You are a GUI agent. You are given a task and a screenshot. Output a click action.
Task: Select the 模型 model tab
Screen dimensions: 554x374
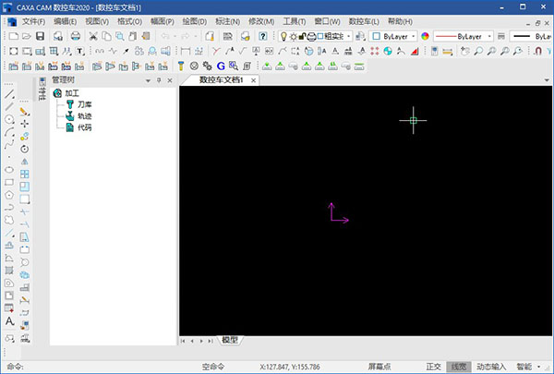tap(230, 340)
